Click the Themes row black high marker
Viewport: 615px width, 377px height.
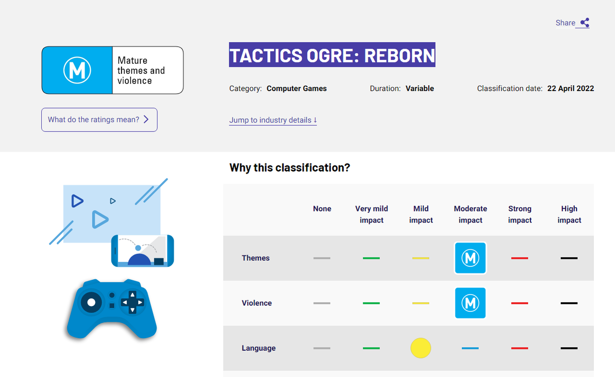click(x=569, y=258)
